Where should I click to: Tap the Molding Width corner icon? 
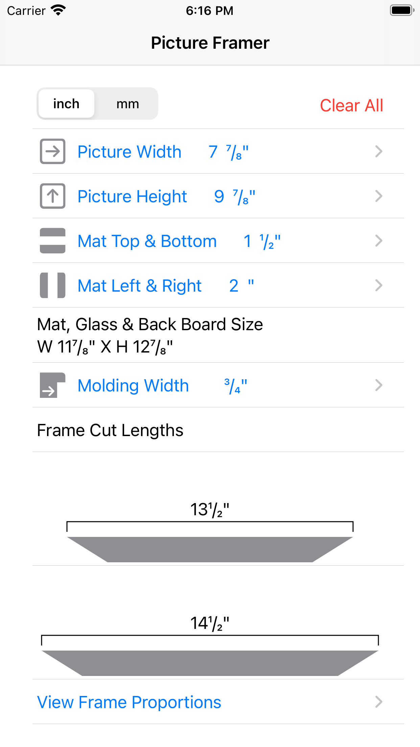[52, 385]
